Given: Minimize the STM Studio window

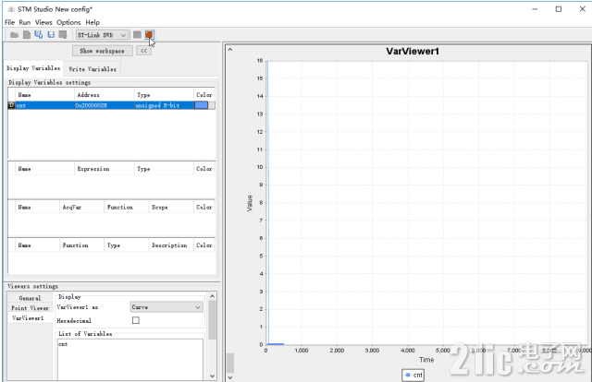Looking at the screenshot, I should (535, 9).
